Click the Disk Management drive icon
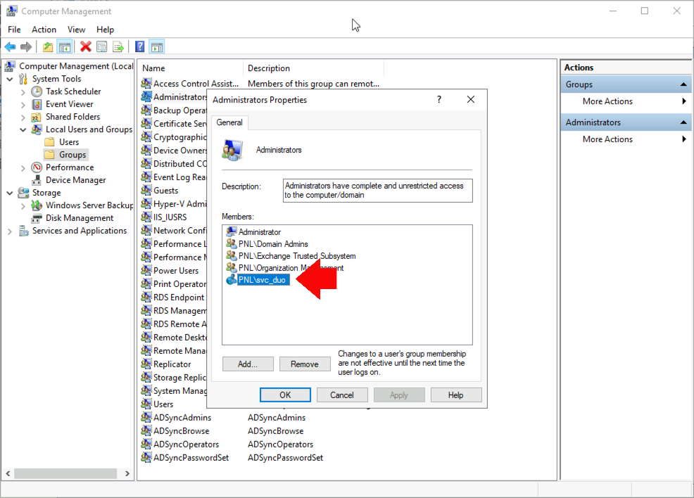The width and height of the screenshot is (694, 498). 37,218
